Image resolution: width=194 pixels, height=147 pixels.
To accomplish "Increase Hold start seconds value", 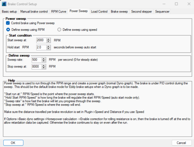I will (x=48, y=46).
